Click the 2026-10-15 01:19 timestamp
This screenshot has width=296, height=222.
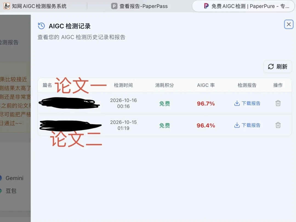[123, 125]
